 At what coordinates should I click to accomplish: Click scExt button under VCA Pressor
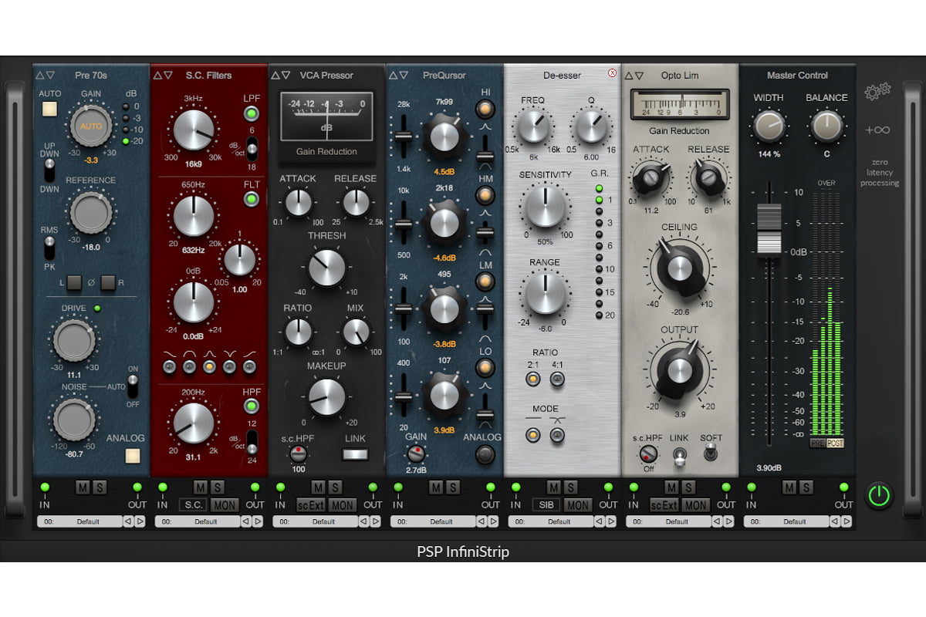coord(311,505)
